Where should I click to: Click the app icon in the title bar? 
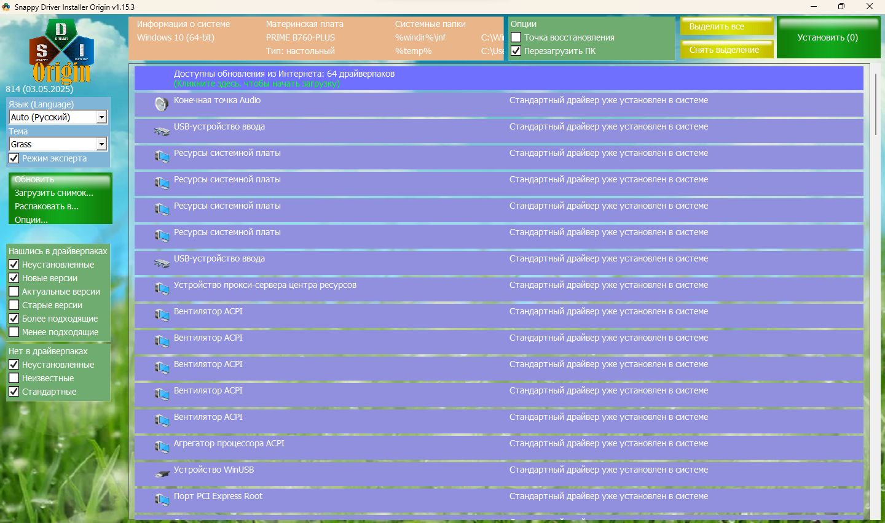pyautogui.click(x=7, y=7)
